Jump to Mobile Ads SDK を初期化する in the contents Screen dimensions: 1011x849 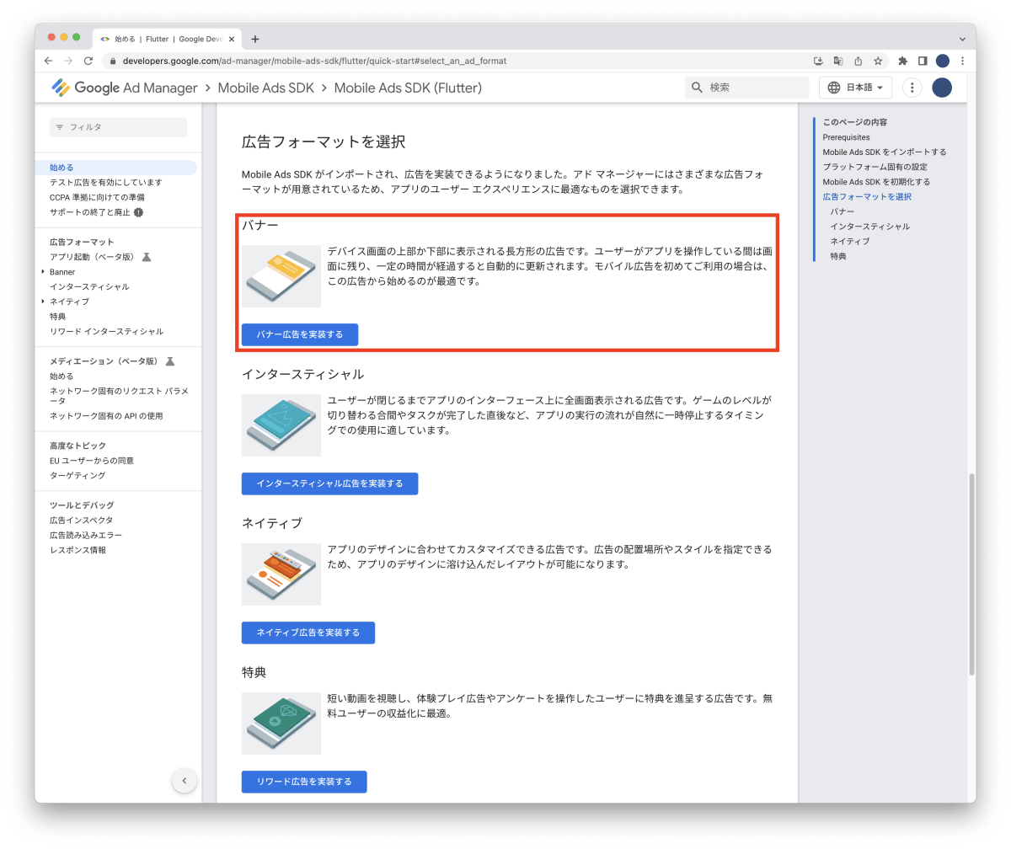877,182
